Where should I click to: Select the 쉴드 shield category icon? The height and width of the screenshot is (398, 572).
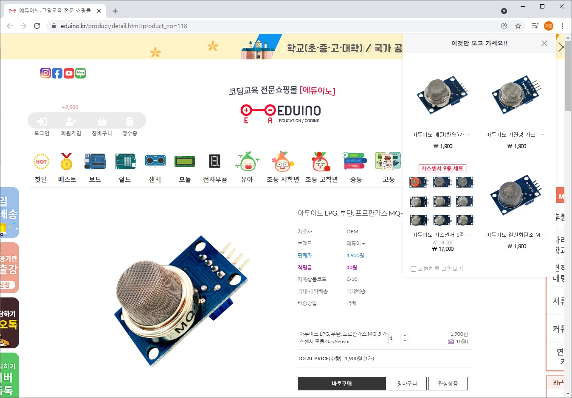(125, 162)
